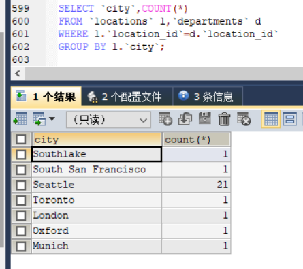Screen dimensions: 303x269
Task: Click the cancel changes grid icon
Action: tap(244, 118)
